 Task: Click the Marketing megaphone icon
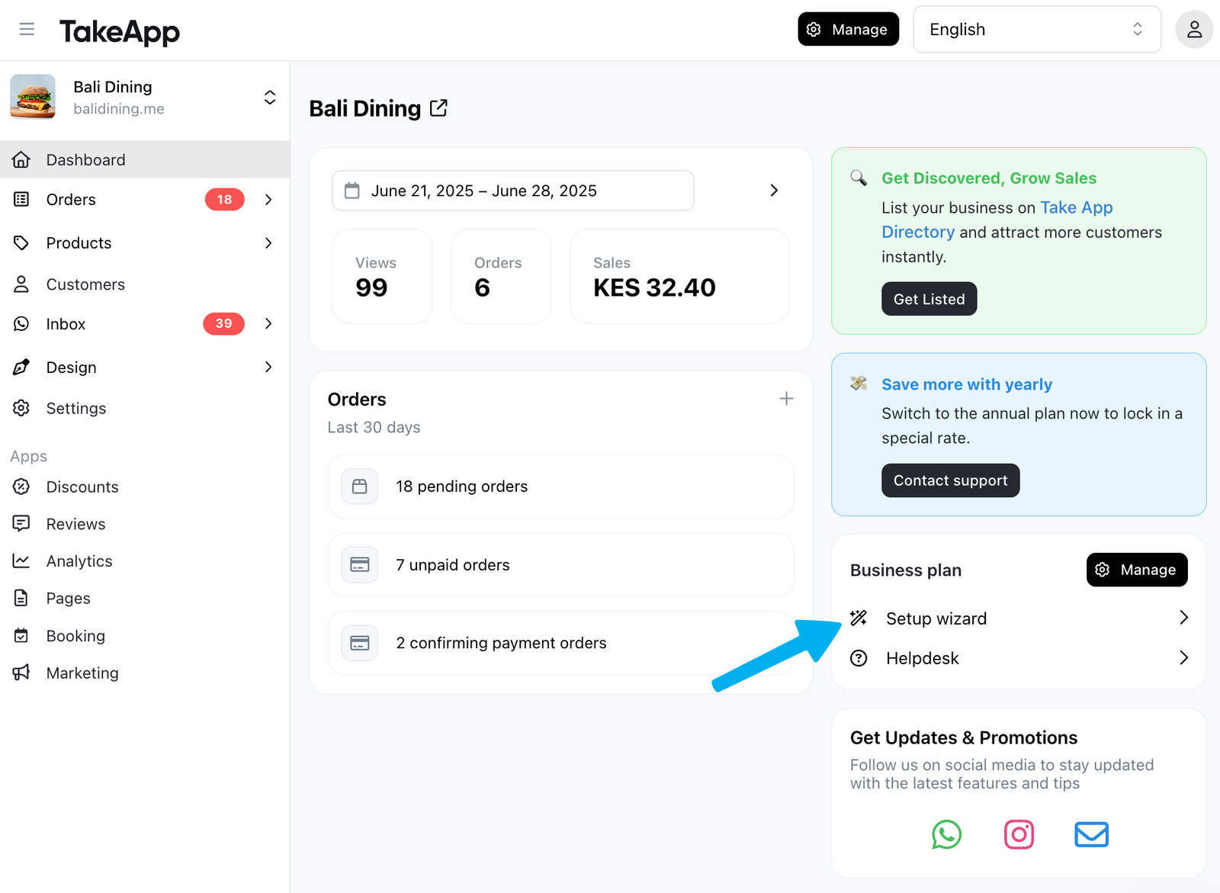pos(21,673)
